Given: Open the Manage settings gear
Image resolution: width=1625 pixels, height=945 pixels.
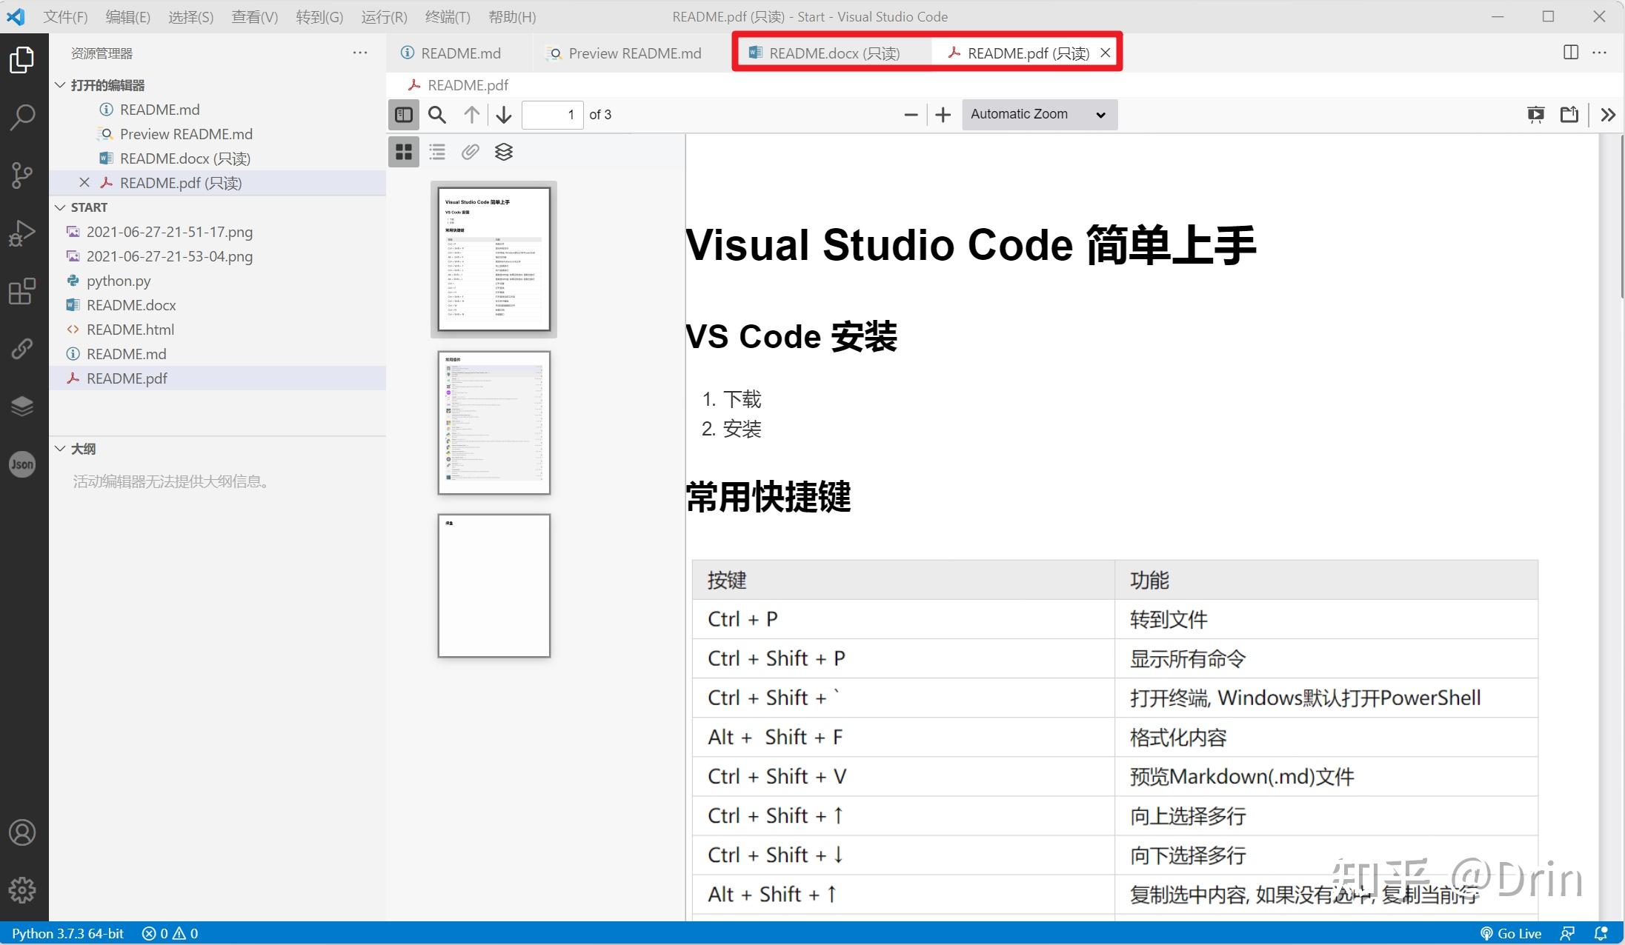Looking at the screenshot, I should tap(22, 890).
